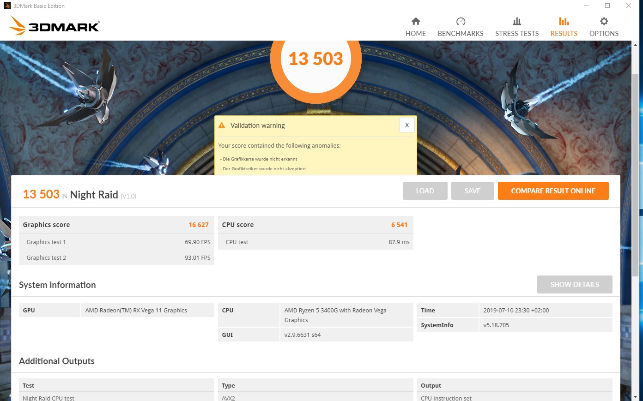This screenshot has width=643, height=401.
Task: Minimize the 3DMark window
Action: click(x=587, y=6)
